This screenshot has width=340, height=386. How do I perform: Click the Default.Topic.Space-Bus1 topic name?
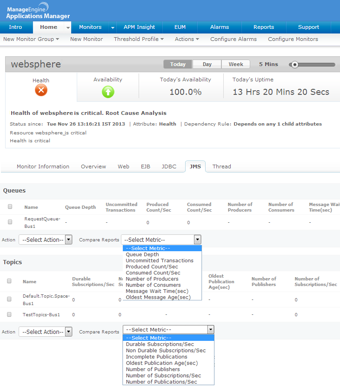point(46,299)
